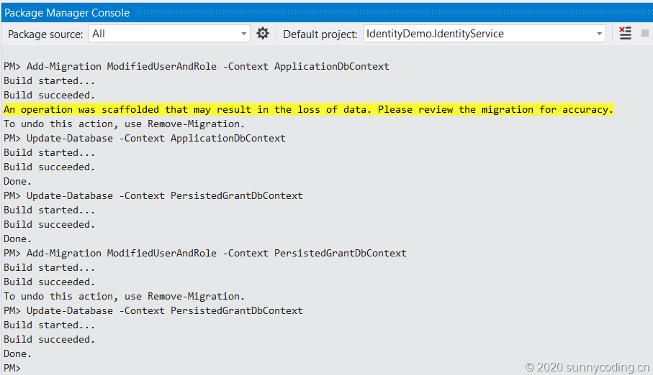Clear the console with the toolbar icon

(625, 34)
